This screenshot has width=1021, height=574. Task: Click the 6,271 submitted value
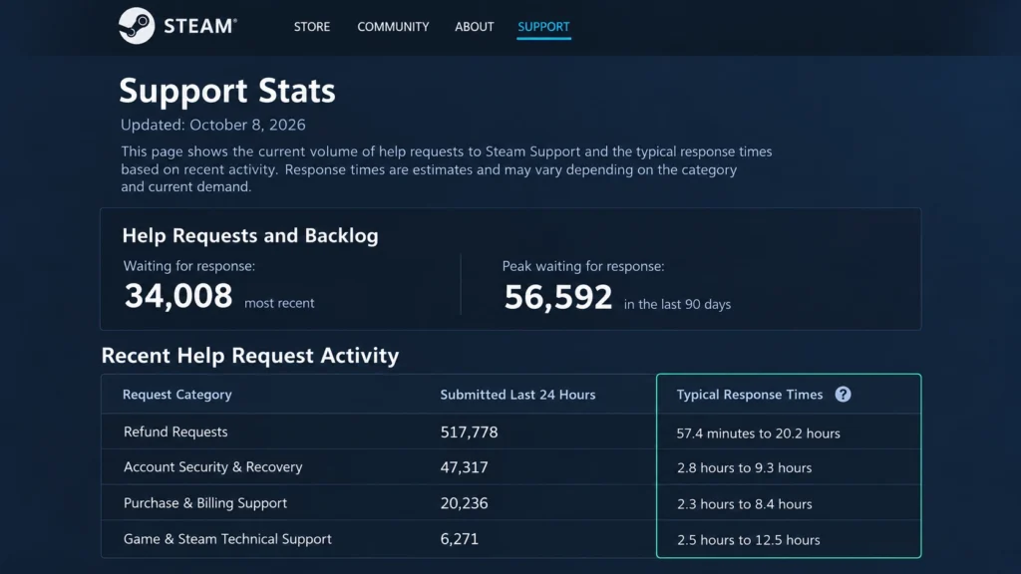click(459, 539)
